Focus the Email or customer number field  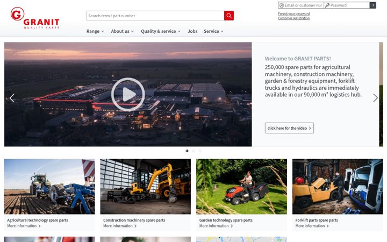(301, 5)
